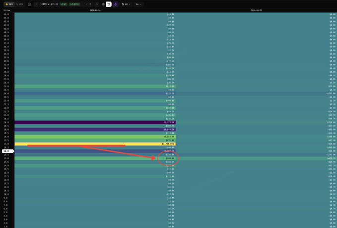Click strike label 19.5

(x=6, y=126)
